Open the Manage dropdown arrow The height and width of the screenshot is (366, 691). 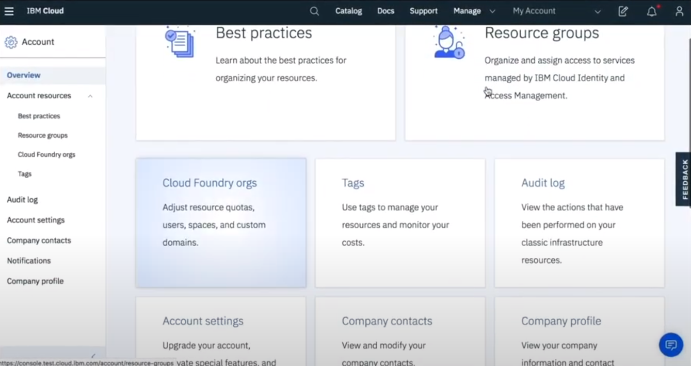tap(492, 11)
